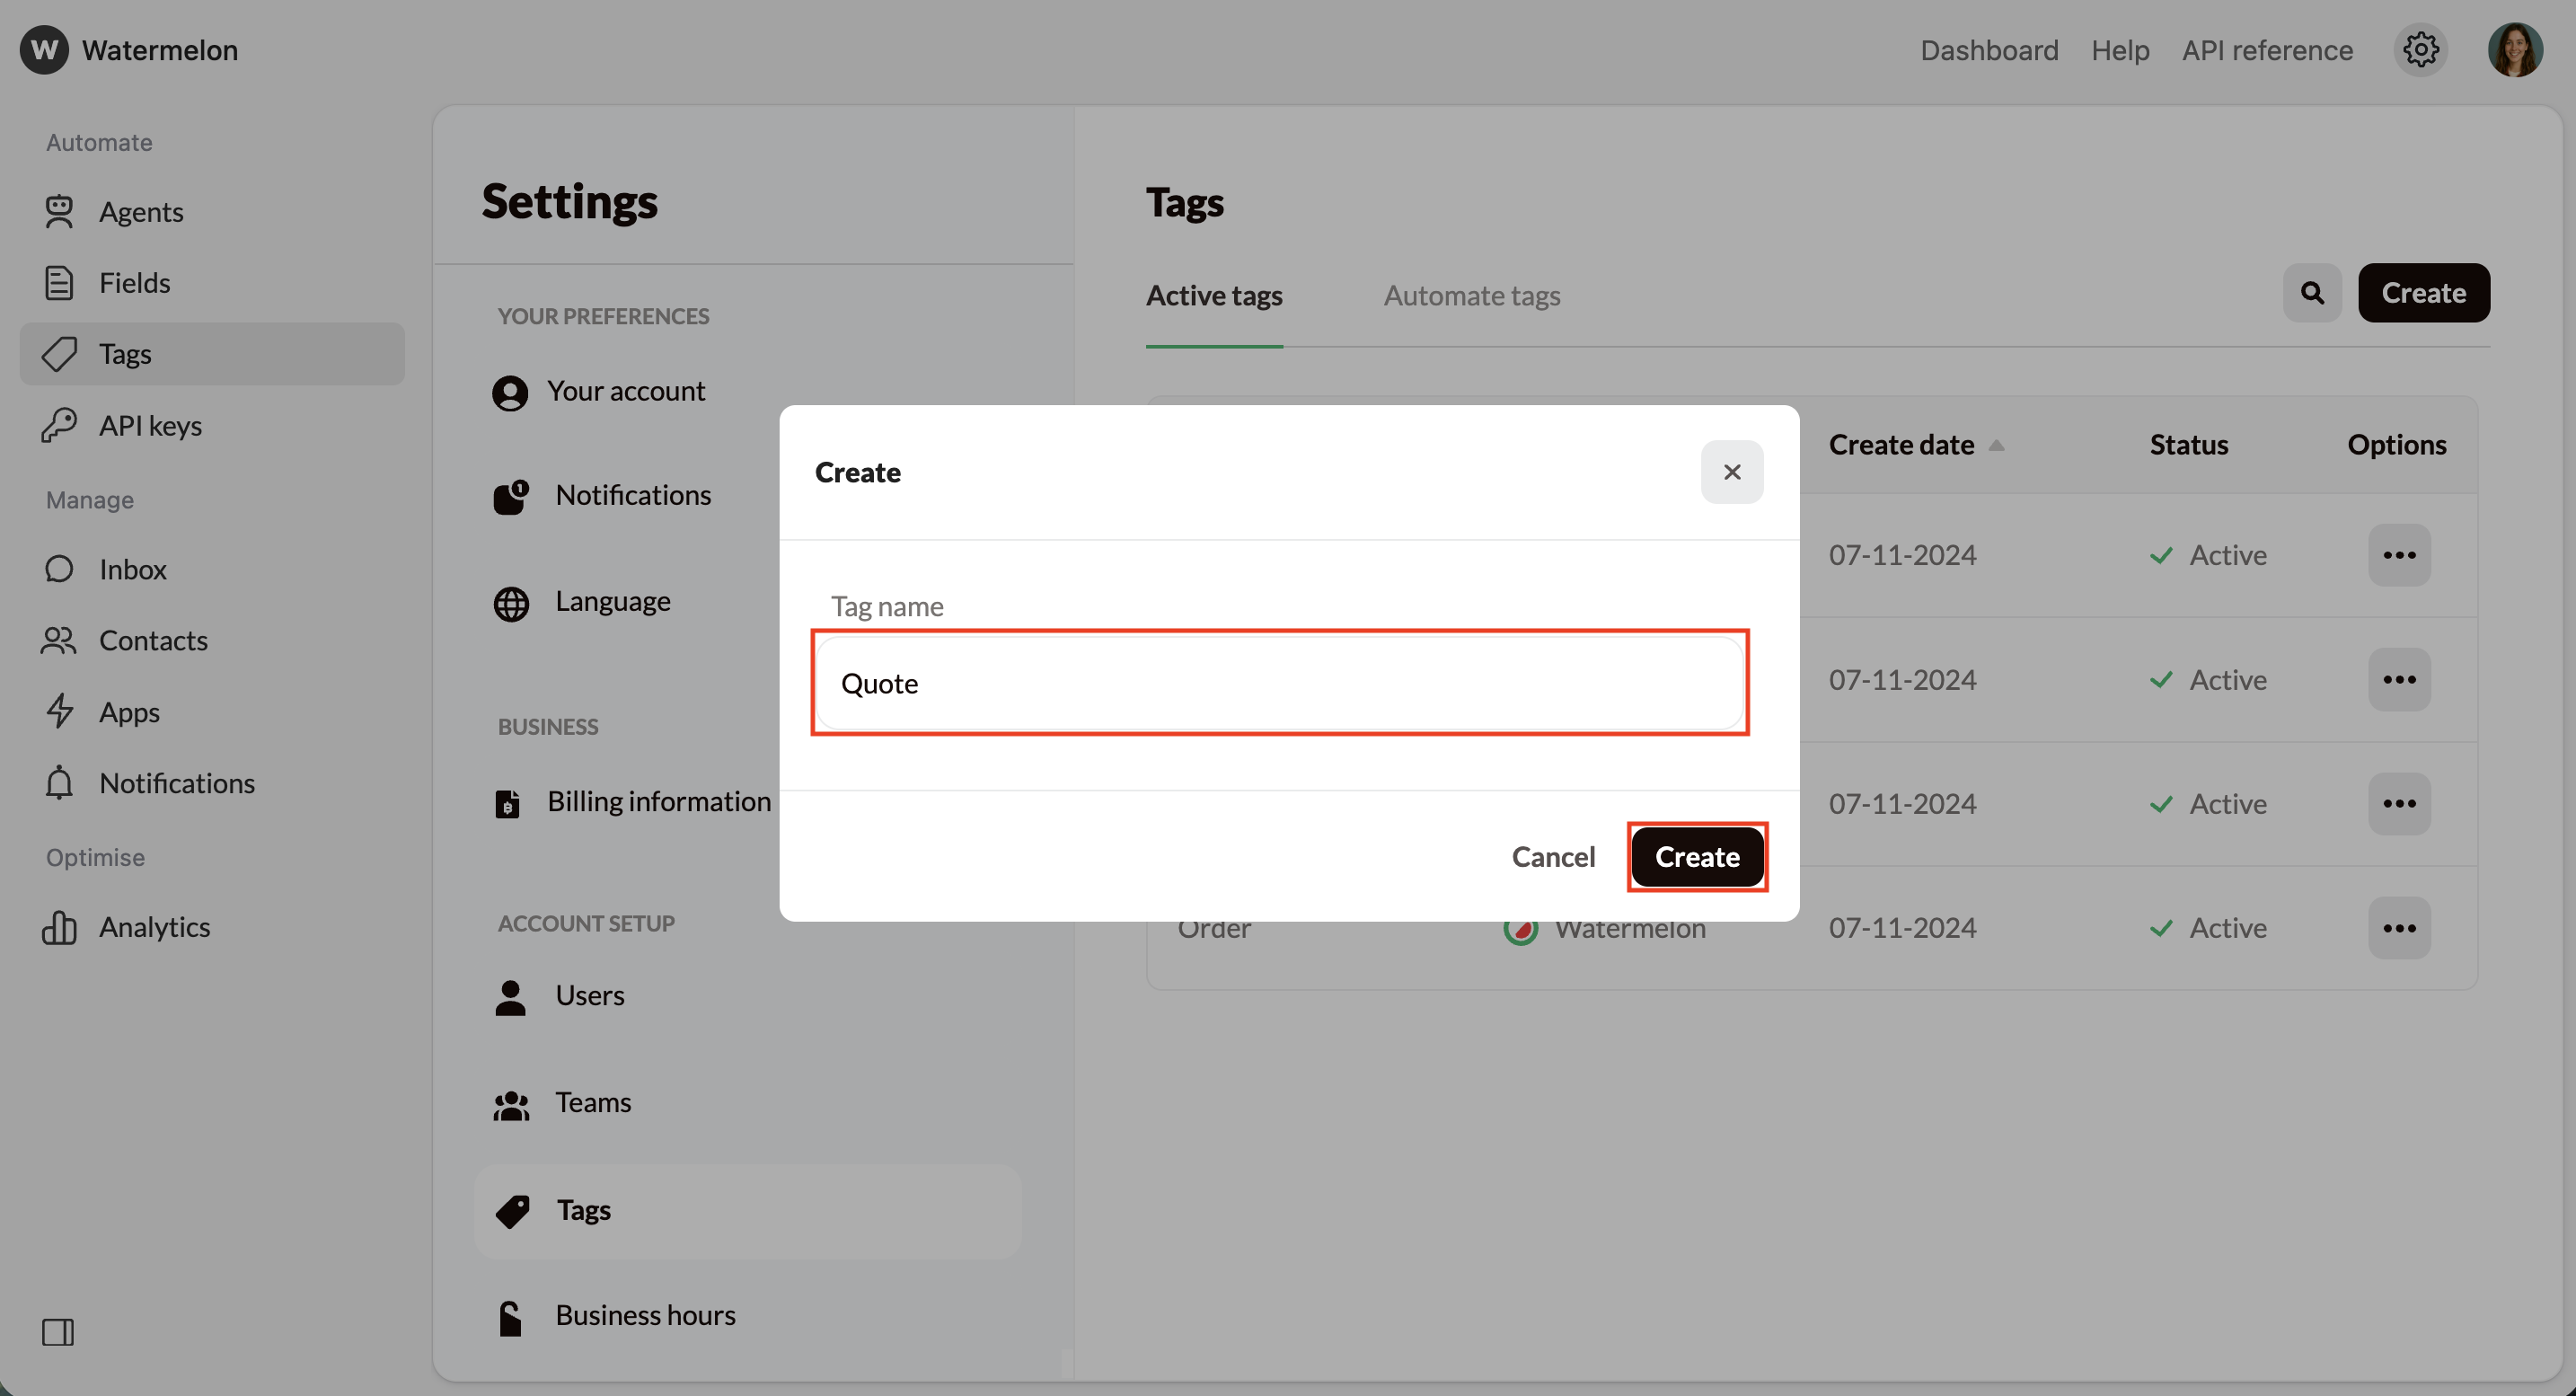Screen dimensions: 2576x1396
Task: Click the settings gear icon in header
Action: (2420, 49)
